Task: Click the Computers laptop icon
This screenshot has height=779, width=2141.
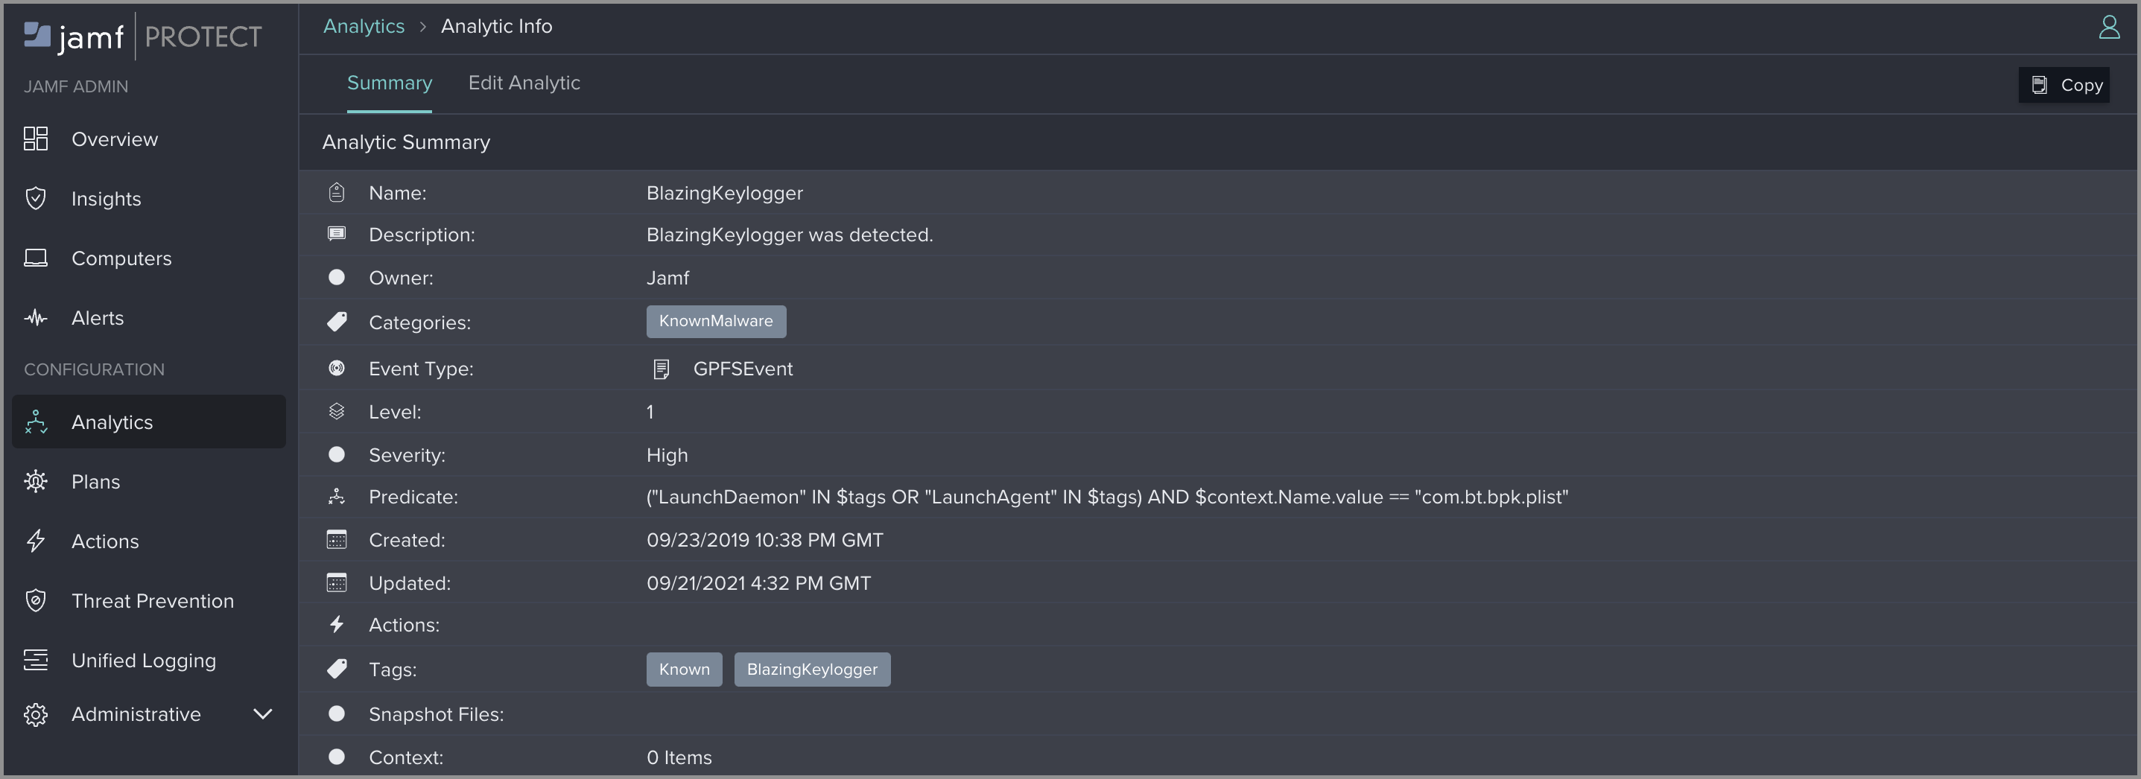Action: point(36,258)
